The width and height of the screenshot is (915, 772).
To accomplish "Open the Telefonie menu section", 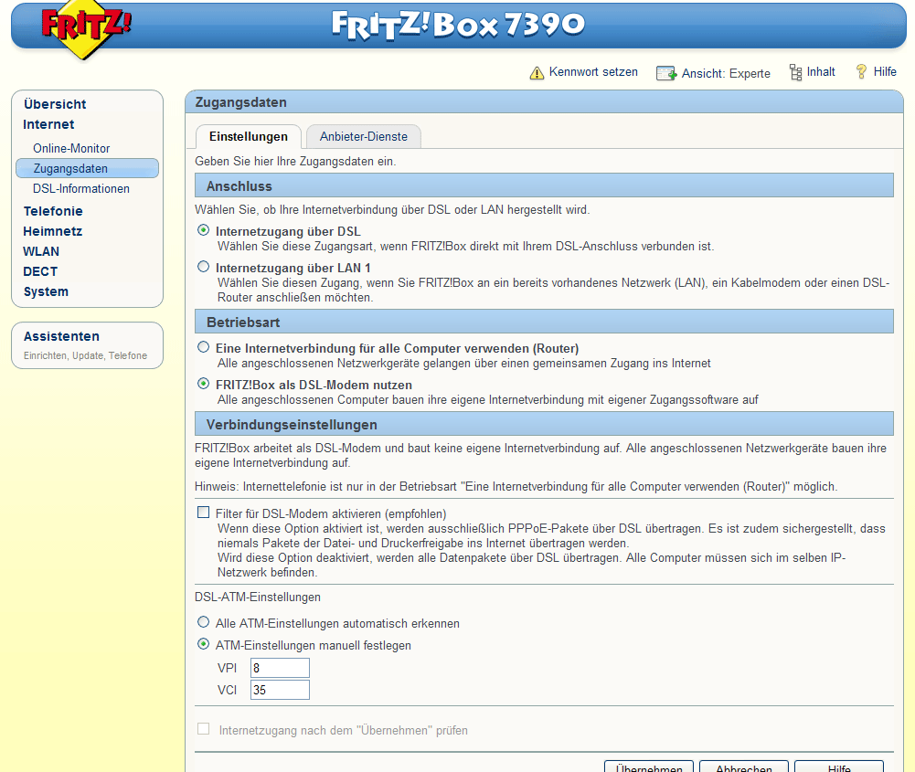I will pos(53,211).
